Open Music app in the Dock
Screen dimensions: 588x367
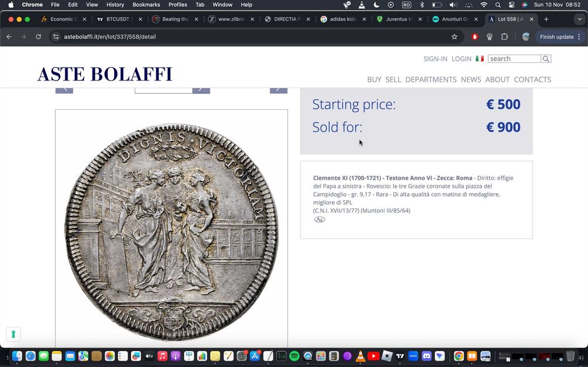pos(162,356)
